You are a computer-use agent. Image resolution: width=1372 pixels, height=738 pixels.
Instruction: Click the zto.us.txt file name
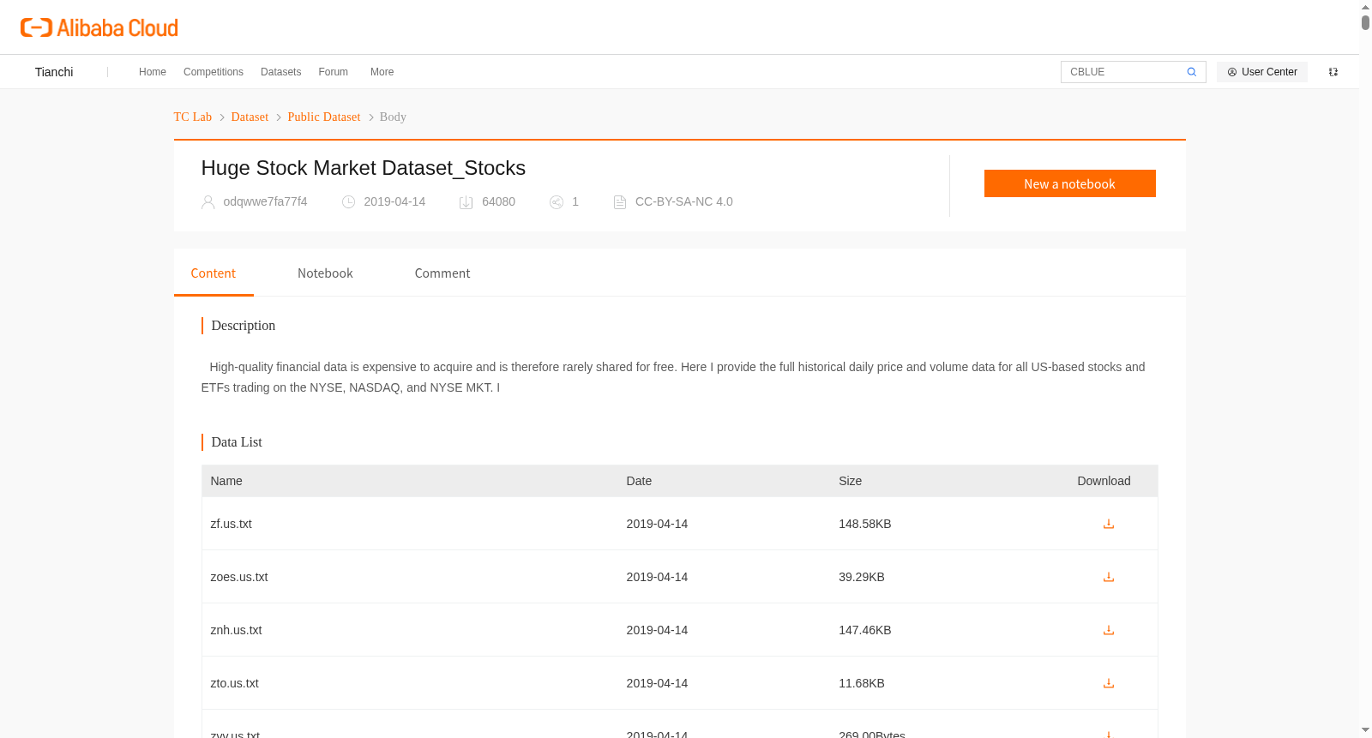[235, 683]
